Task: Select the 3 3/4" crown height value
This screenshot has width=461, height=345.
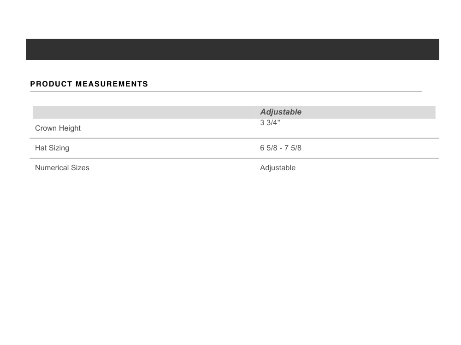Action: (270, 123)
